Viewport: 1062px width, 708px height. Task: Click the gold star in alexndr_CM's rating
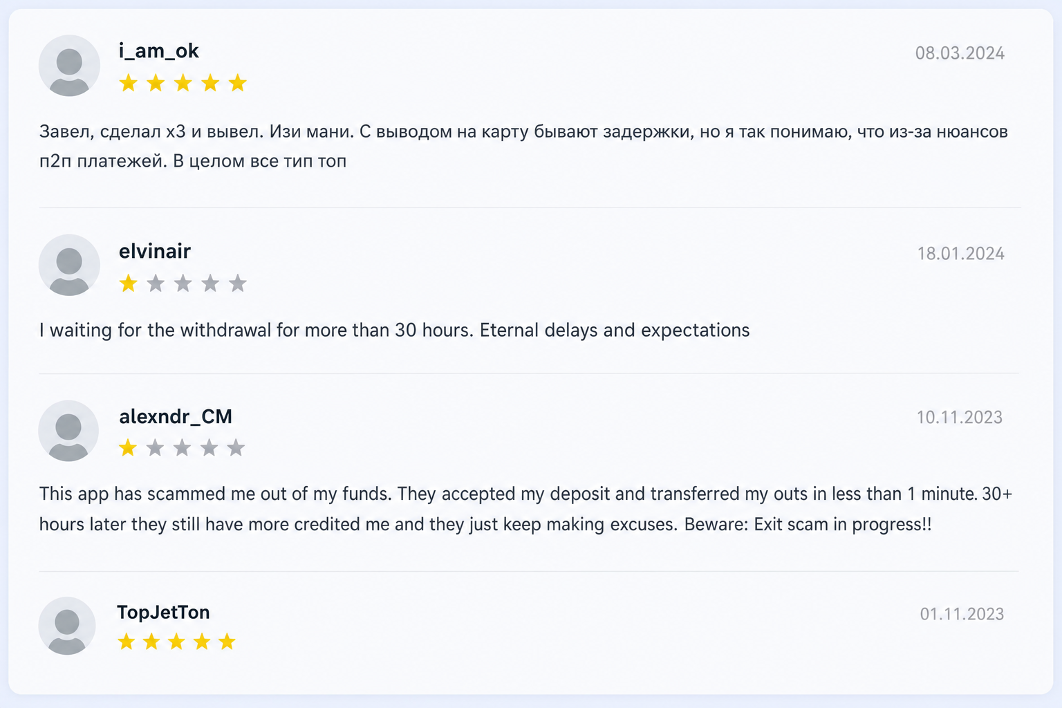click(x=128, y=448)
